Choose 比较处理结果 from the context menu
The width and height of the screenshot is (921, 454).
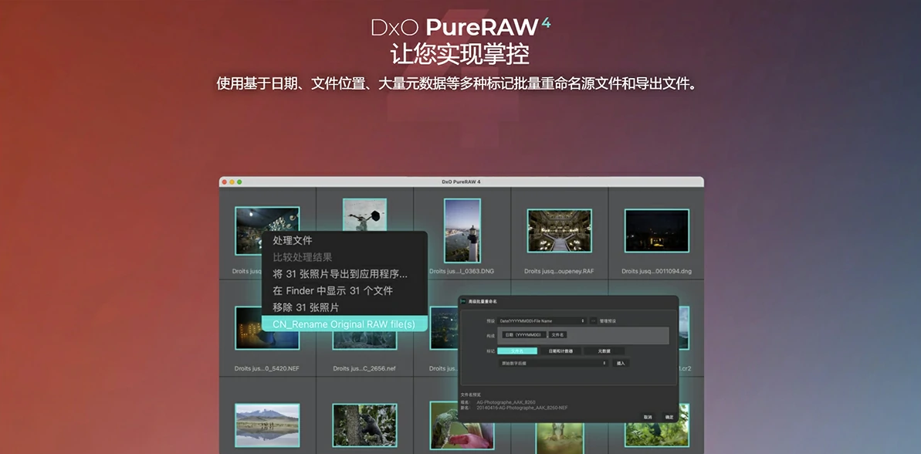pyautogui.click(x=345, y=256)
